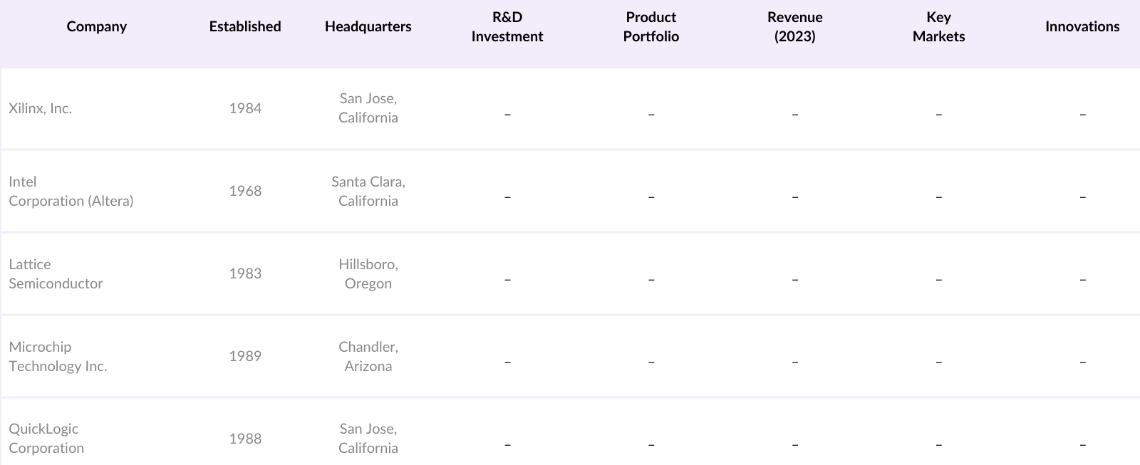
Task: Click the Chandler, Arizona headquarters cell
Action: pyautogui.click(x=368, y=356)
